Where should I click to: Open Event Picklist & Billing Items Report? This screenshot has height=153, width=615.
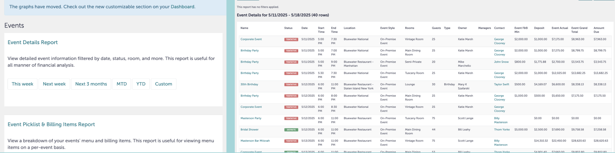[x=51, y=125]
